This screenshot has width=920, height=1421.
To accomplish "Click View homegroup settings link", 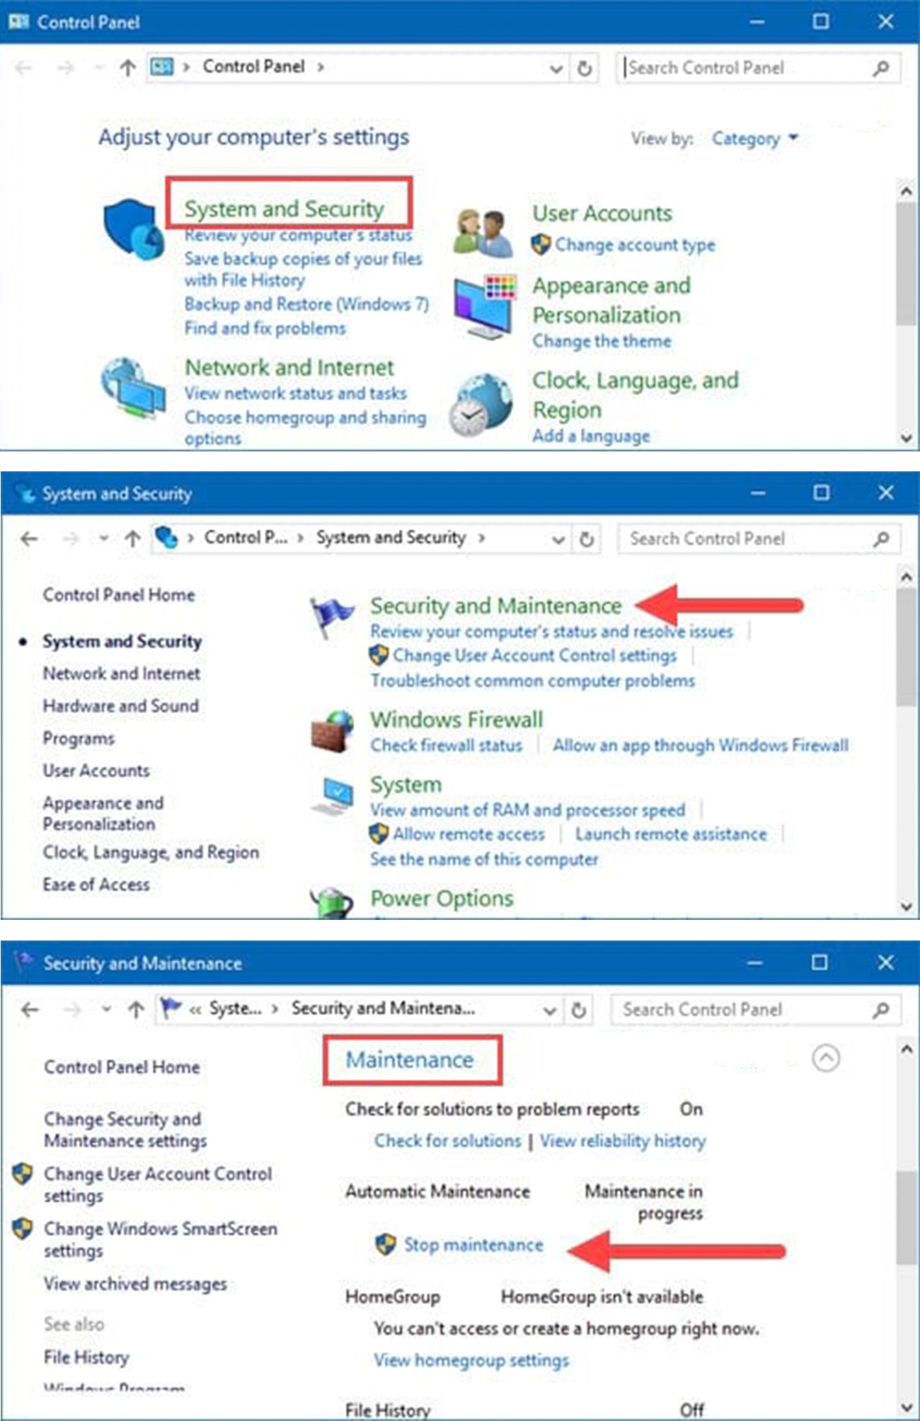I will pos(471,1360).
